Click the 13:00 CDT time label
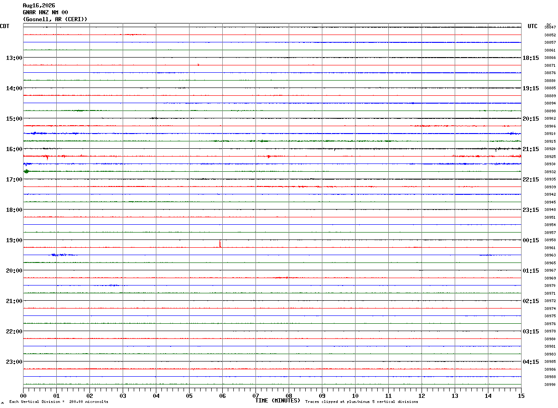Screen dimensions: 558x408 pyautogui.click(x=14, y=58)
